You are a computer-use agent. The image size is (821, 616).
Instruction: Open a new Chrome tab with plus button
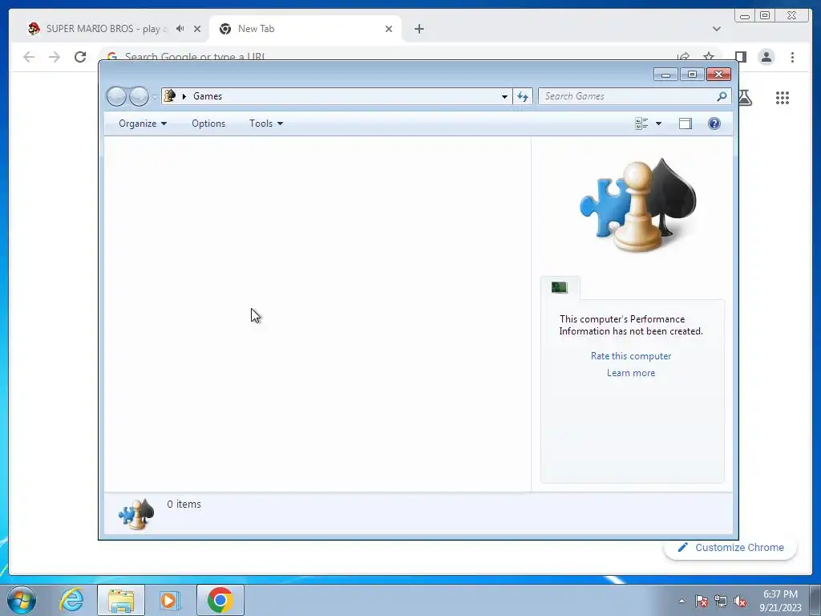coord(419,29)
